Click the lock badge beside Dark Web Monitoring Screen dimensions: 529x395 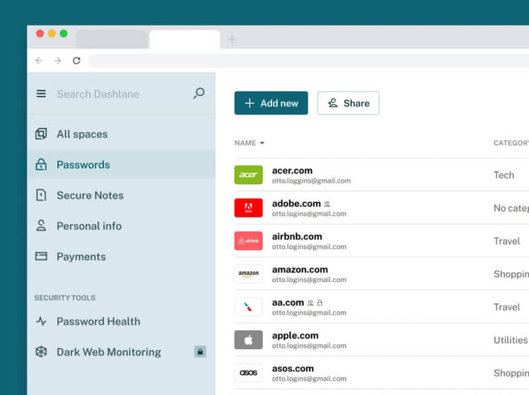200,352
